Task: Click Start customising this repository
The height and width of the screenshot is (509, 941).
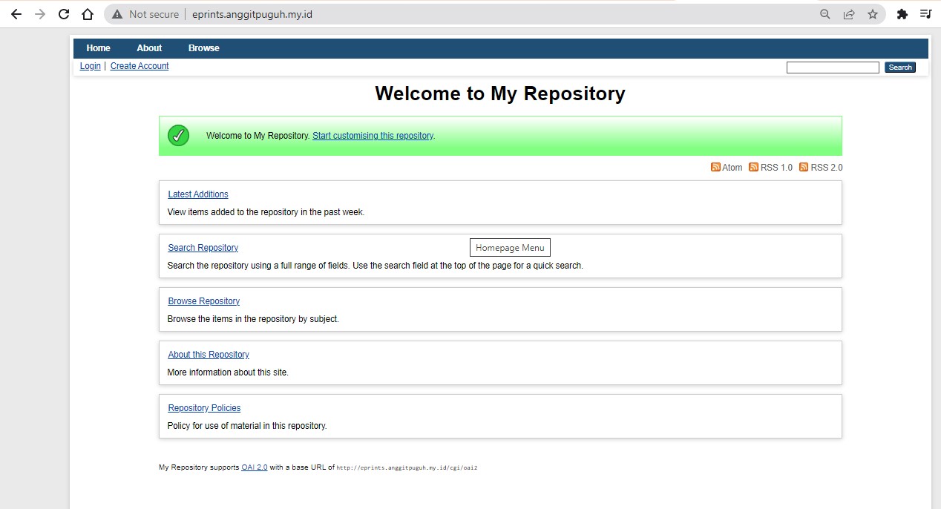Action: coord(373,135)
